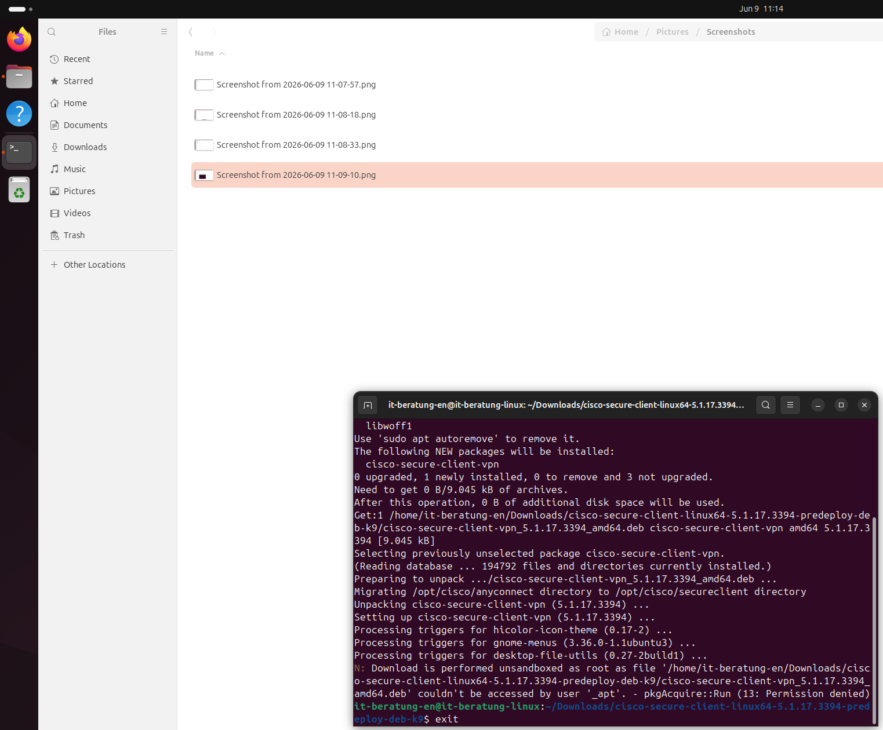Launch Help from the dock
The width and height of the screenshot is (883, 730).
pyautogui.click(x=19, y=114)
